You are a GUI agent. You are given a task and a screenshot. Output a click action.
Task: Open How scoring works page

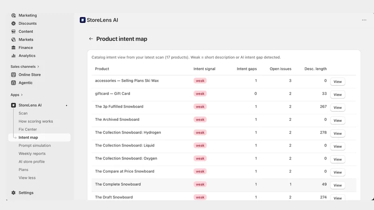36,121
